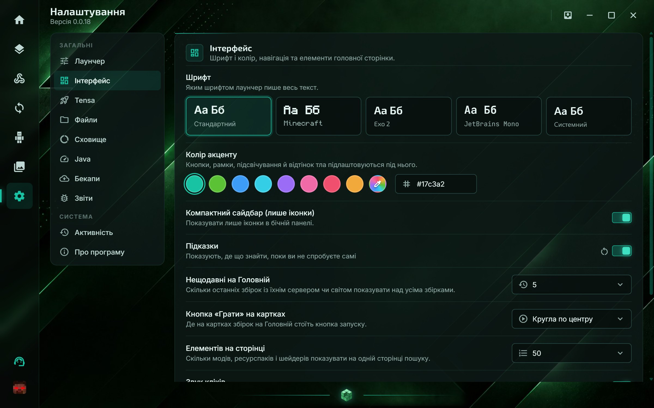Open Файли settings section
Screen dimensions: 654x408
pos(107,120)
